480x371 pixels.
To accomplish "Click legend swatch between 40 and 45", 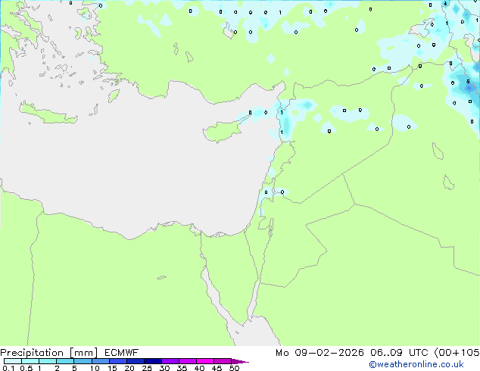I will [205, 361].
